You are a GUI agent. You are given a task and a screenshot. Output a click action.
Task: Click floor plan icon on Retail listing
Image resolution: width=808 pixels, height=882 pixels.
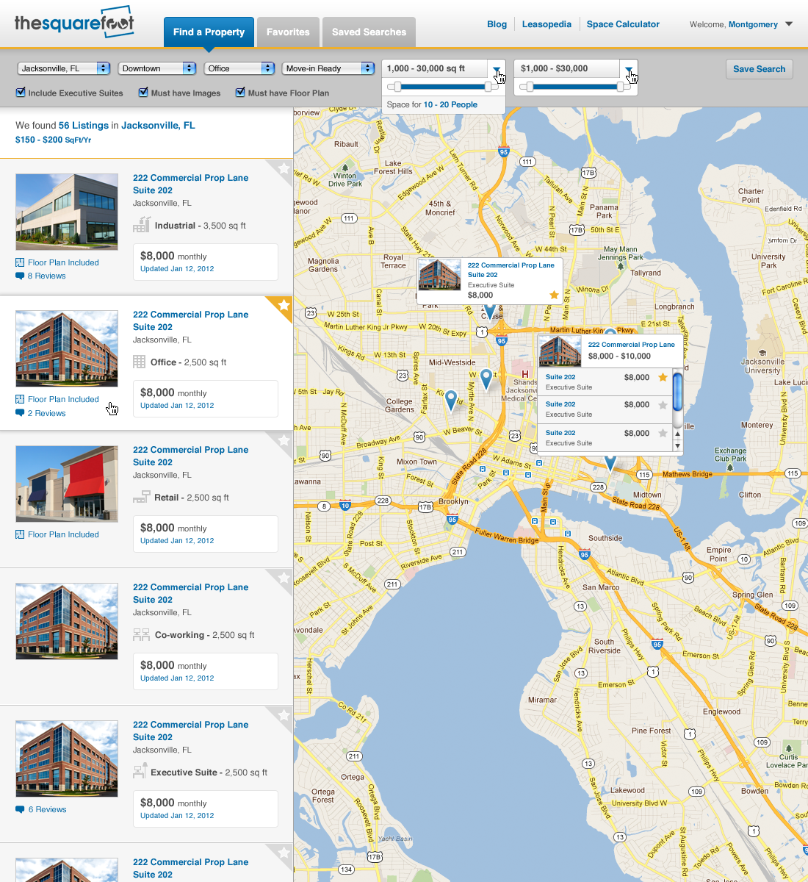[20, 534]
